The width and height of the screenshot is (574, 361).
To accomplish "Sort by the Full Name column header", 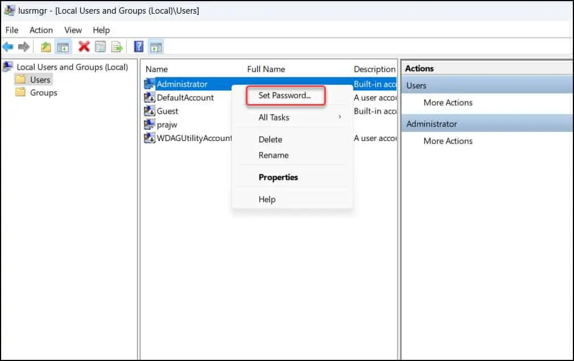I will (x=266, y=69).
